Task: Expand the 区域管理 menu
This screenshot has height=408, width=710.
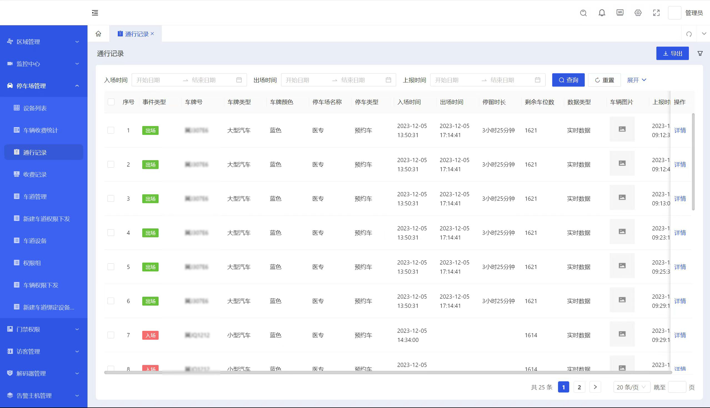Action: tap(44, 41)
